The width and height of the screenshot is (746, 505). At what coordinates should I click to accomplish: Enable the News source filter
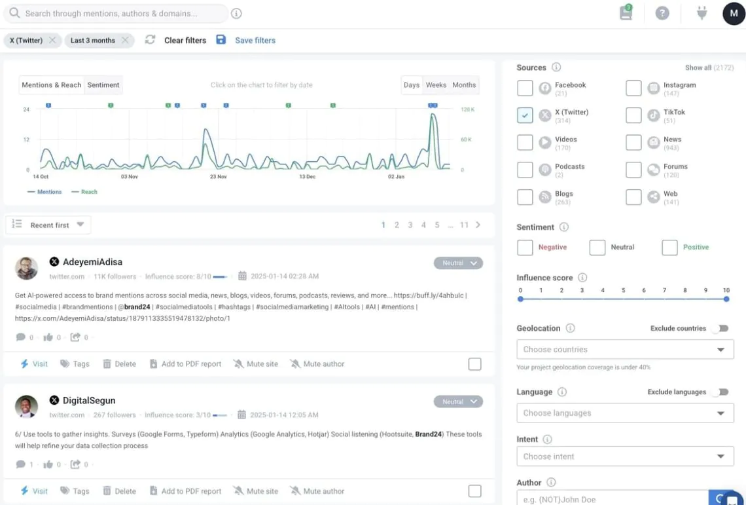(x=633, y=142)
